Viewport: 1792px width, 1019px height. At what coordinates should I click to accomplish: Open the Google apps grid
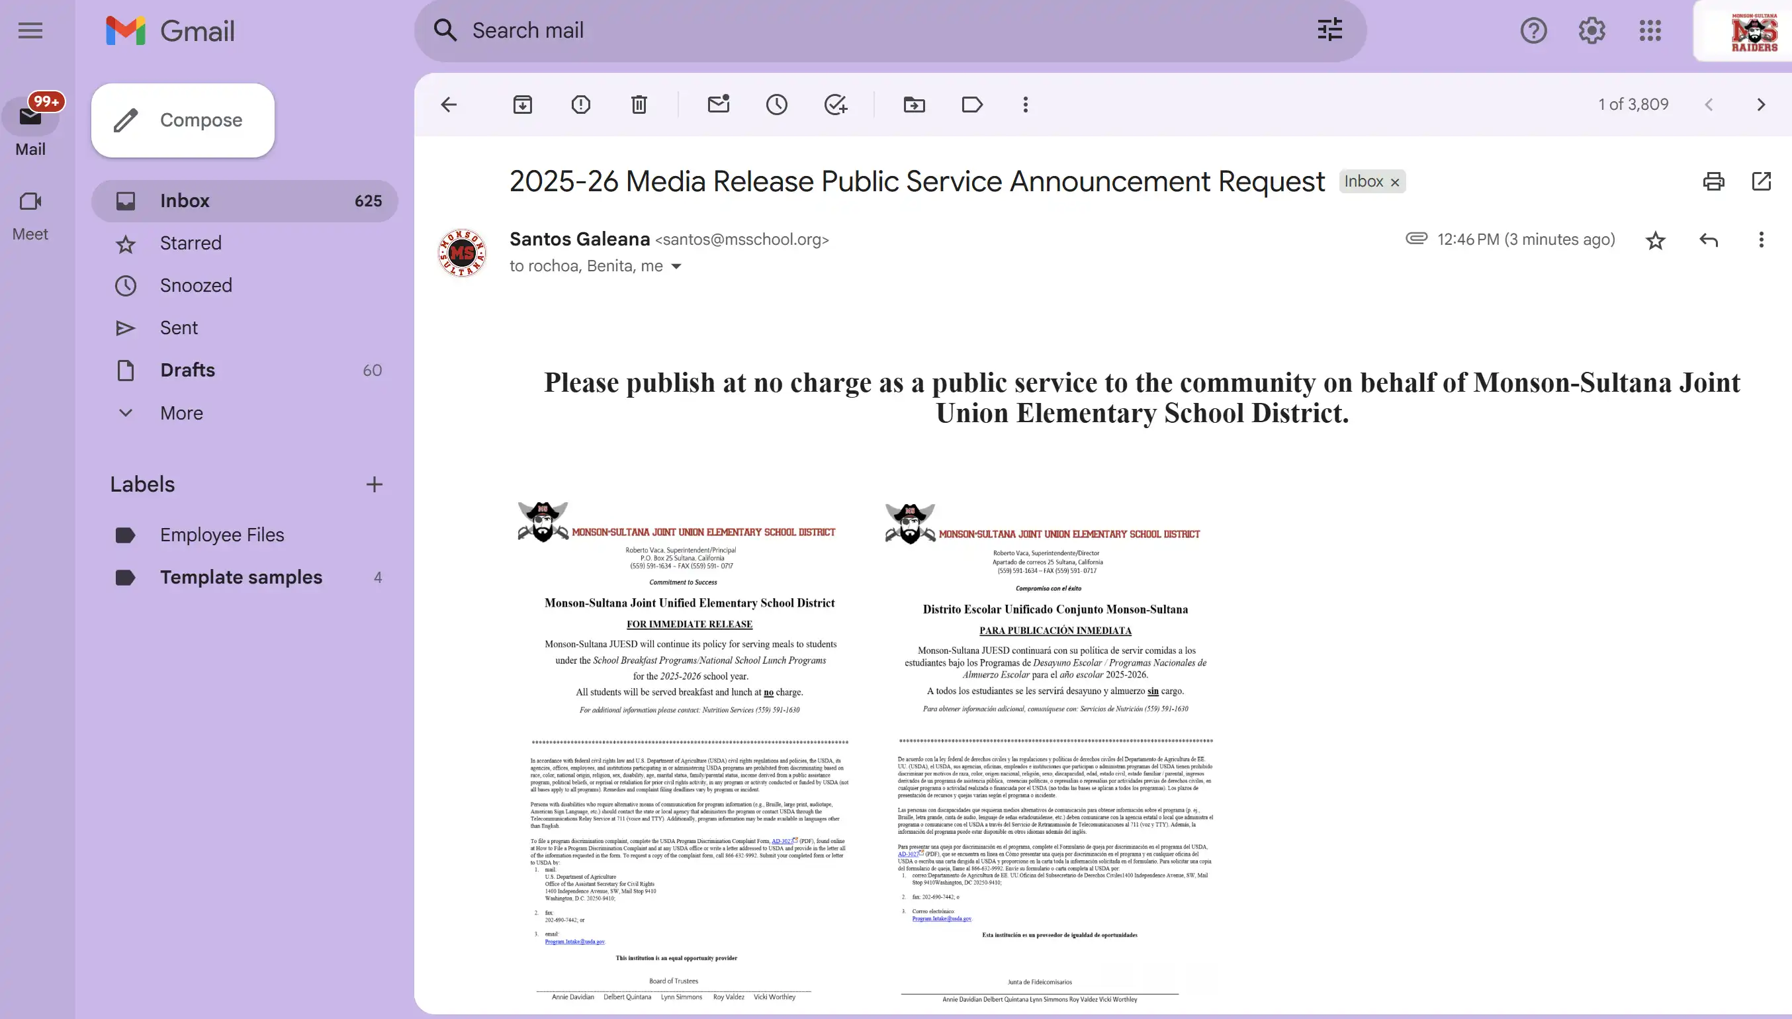1650,31
